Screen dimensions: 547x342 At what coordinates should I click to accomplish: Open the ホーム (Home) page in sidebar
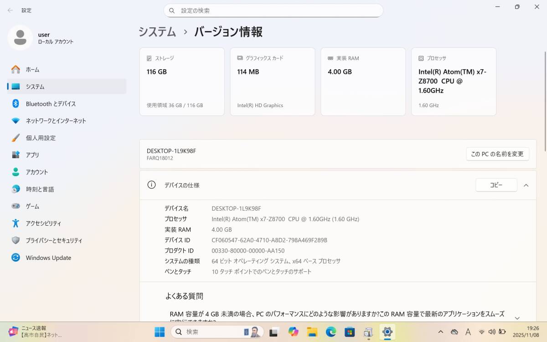[32, 70]
